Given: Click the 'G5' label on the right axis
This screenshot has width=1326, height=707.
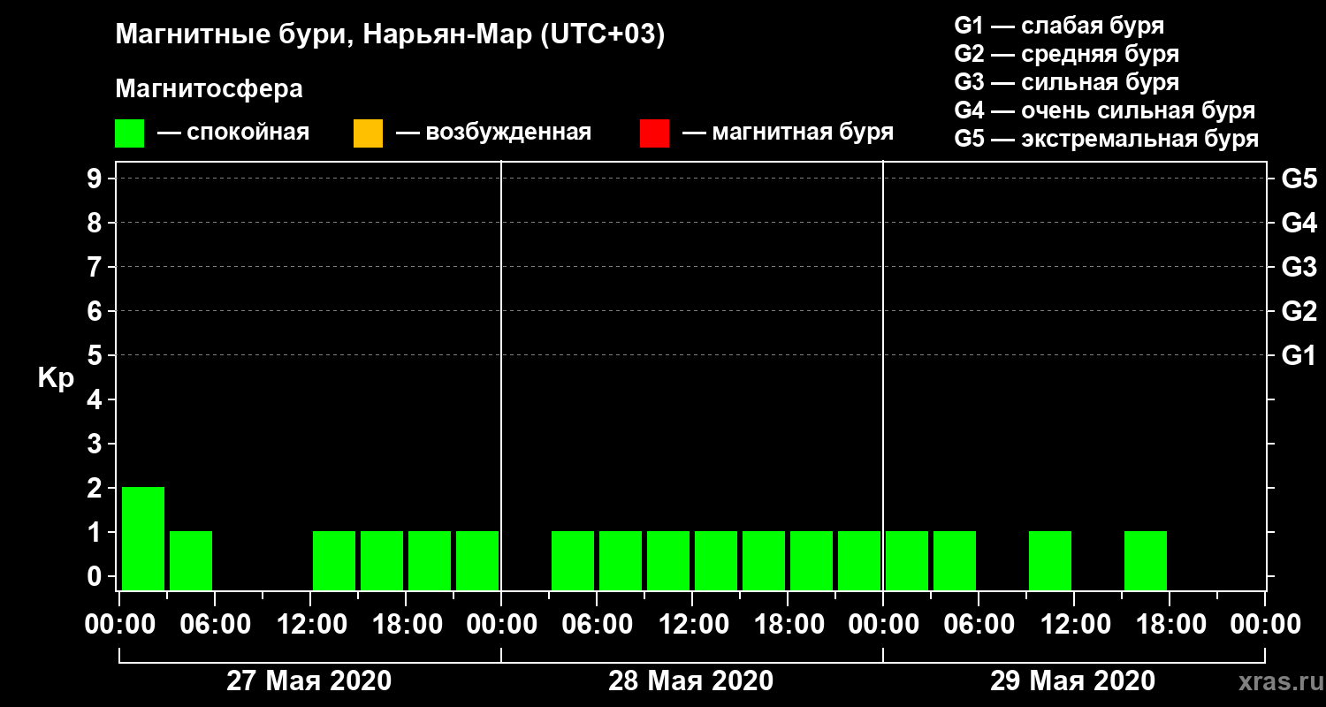Looking at the screenshot, I should 1299,179.
